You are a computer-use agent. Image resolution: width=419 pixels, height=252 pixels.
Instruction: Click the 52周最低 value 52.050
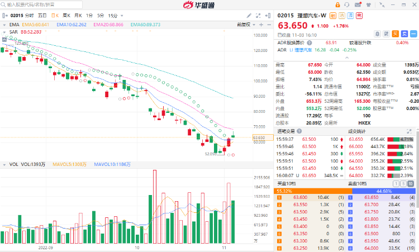tap(364, 108)
